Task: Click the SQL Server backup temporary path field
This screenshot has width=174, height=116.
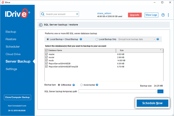Action: tap(117, 91)
